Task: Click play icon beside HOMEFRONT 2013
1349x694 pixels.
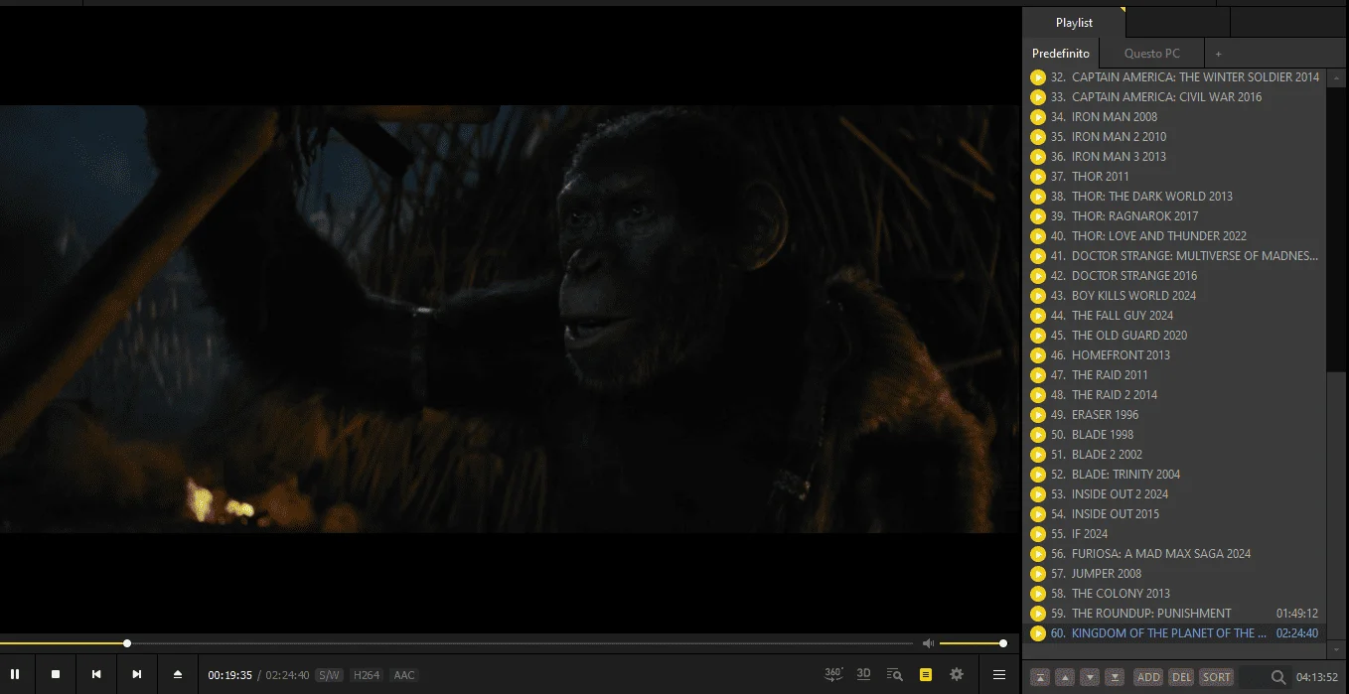Action: point(1038,355)
